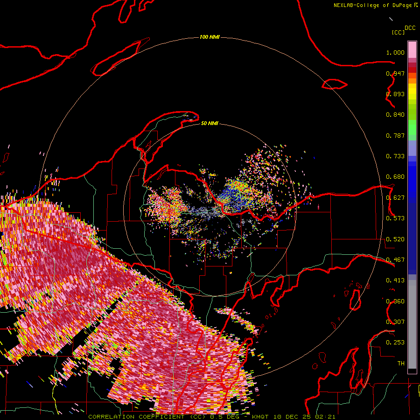Screen dimensions: 420x420
Task: Click the [CC] units label
Action: pyautogui.click(x=398, y=32)
